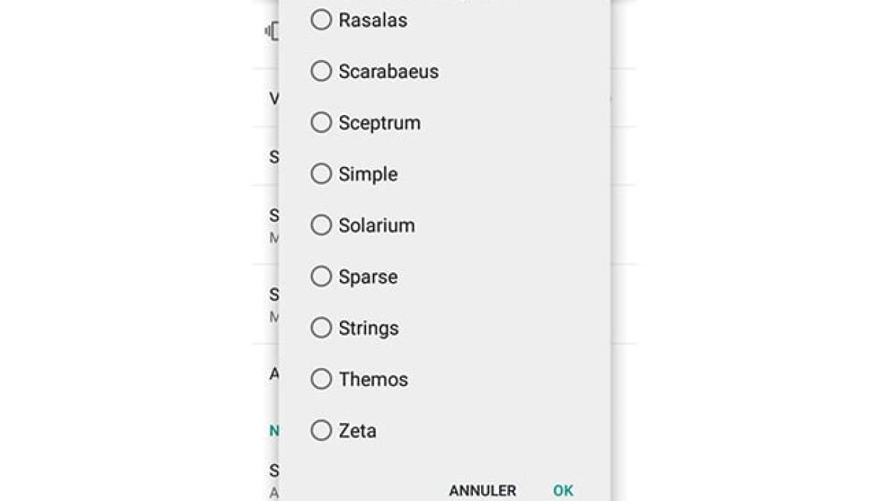
Task: Choose the Sparse radio button
Action: [x=322, y=276]
